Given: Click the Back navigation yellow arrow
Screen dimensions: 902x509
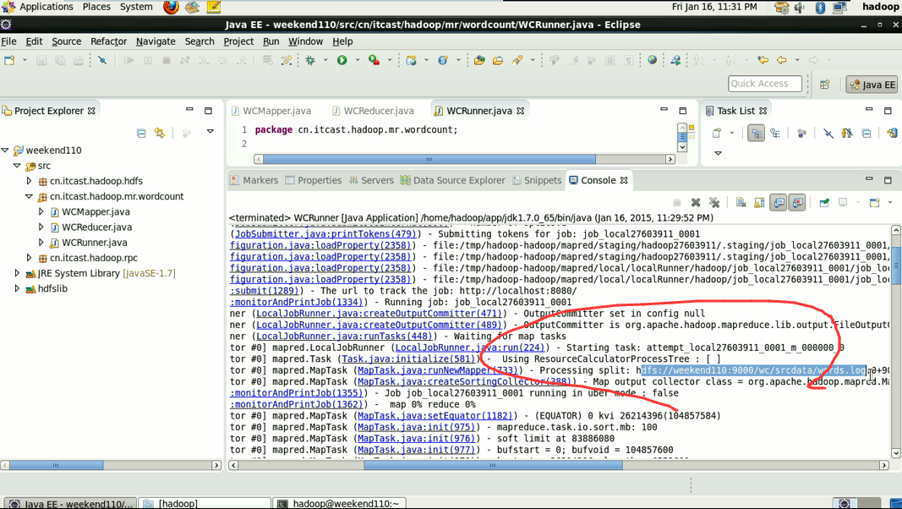Looking at the screenshot, I should (782, 60).
